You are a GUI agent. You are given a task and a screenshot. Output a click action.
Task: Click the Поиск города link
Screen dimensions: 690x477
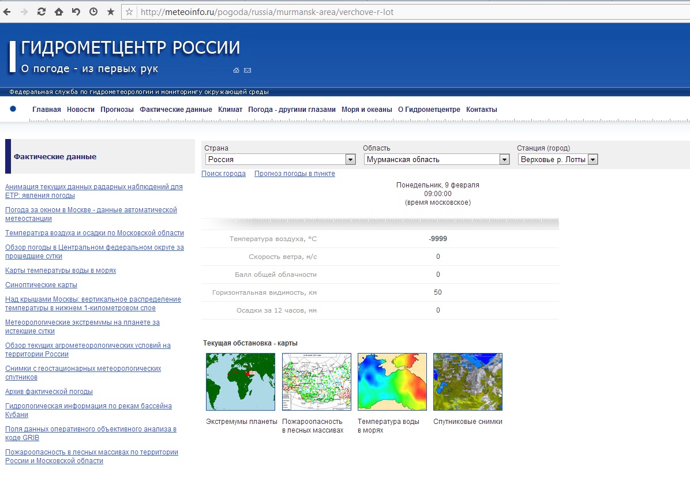pos(223,174)
